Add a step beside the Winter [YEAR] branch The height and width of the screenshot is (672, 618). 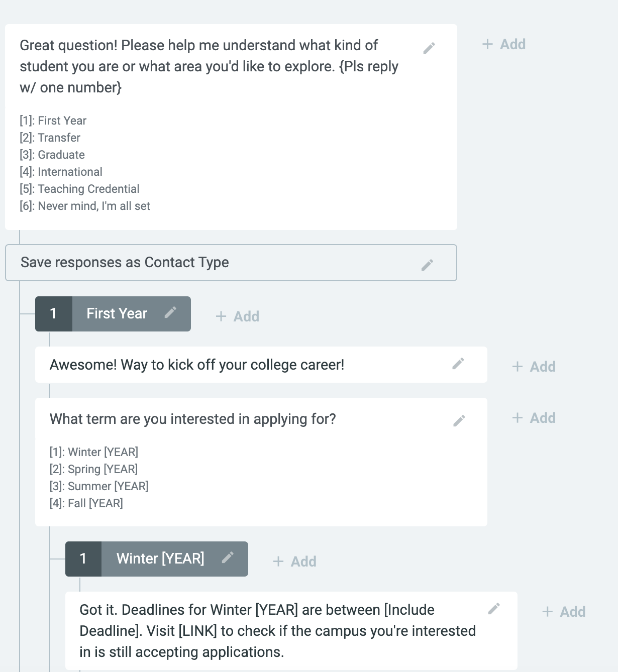pyautogui.click(x=295, y=562)
